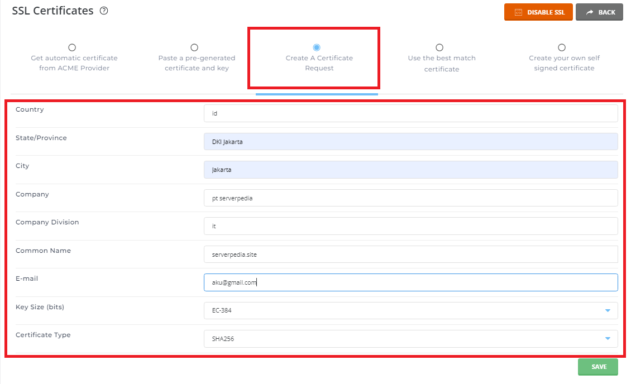Go back with the Back button
The image size is (631, 384).
(600, 12)
